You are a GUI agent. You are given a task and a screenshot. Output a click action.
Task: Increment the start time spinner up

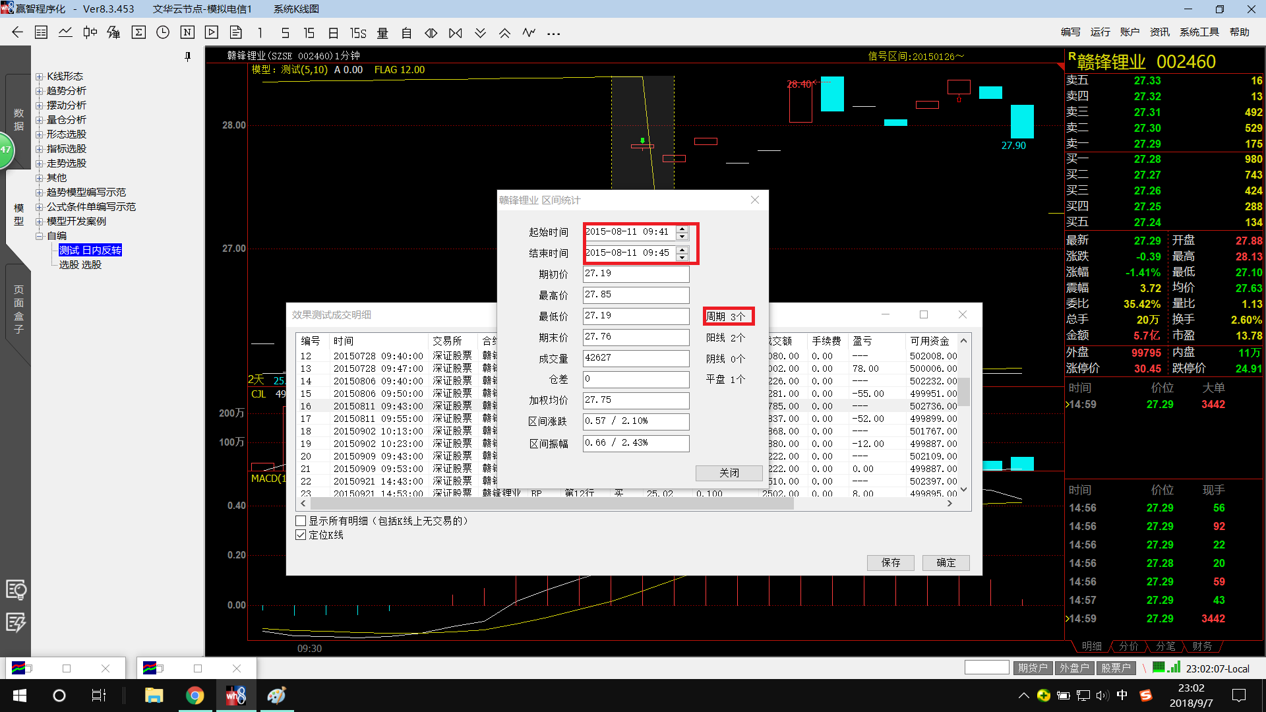coord(682,228)
